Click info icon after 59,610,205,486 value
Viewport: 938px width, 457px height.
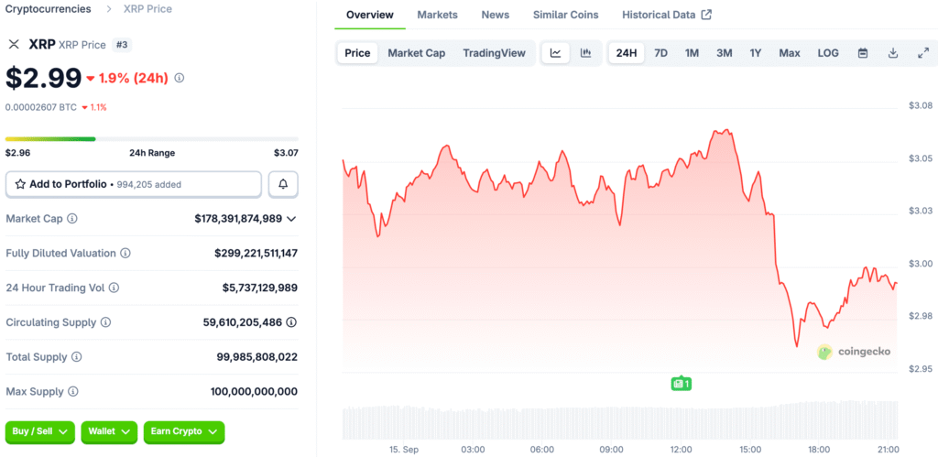(x=291, y=322)
